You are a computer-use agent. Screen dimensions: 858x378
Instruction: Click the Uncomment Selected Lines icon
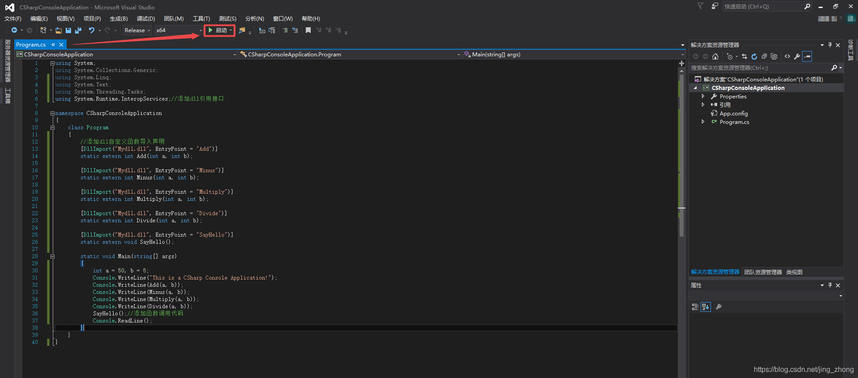pyautogui.click(x=295, y=30)
